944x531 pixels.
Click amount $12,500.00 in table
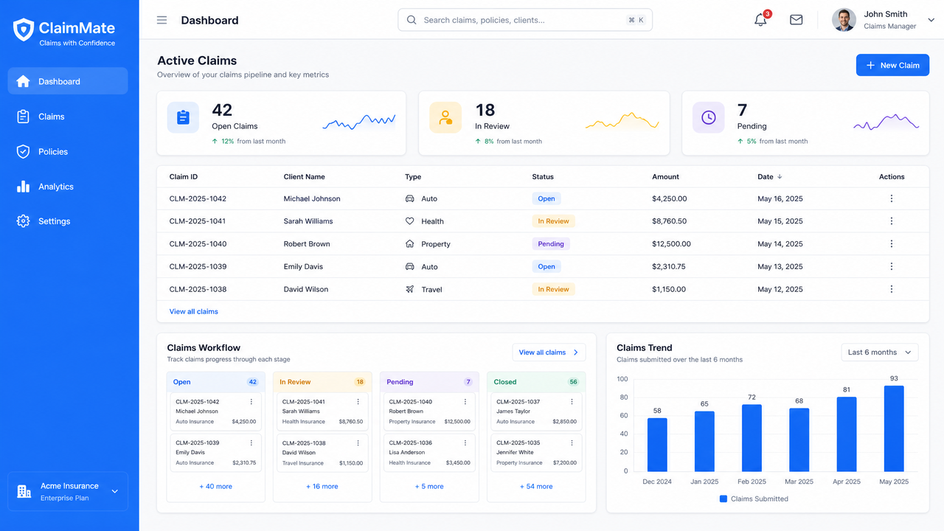tap(672, 244)
